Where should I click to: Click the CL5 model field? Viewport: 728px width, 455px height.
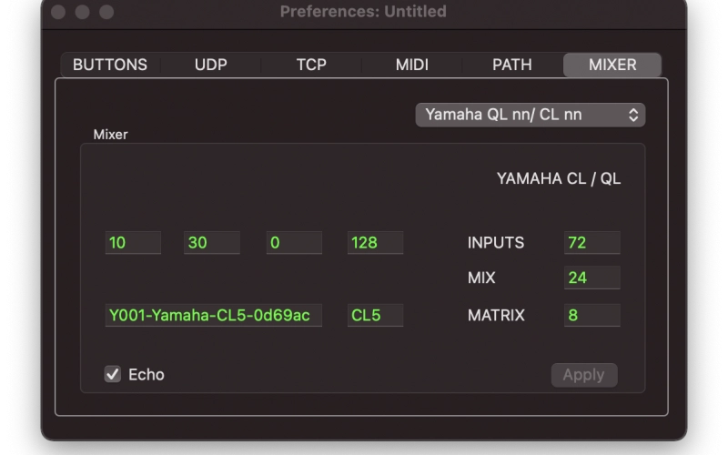point(376,315)
